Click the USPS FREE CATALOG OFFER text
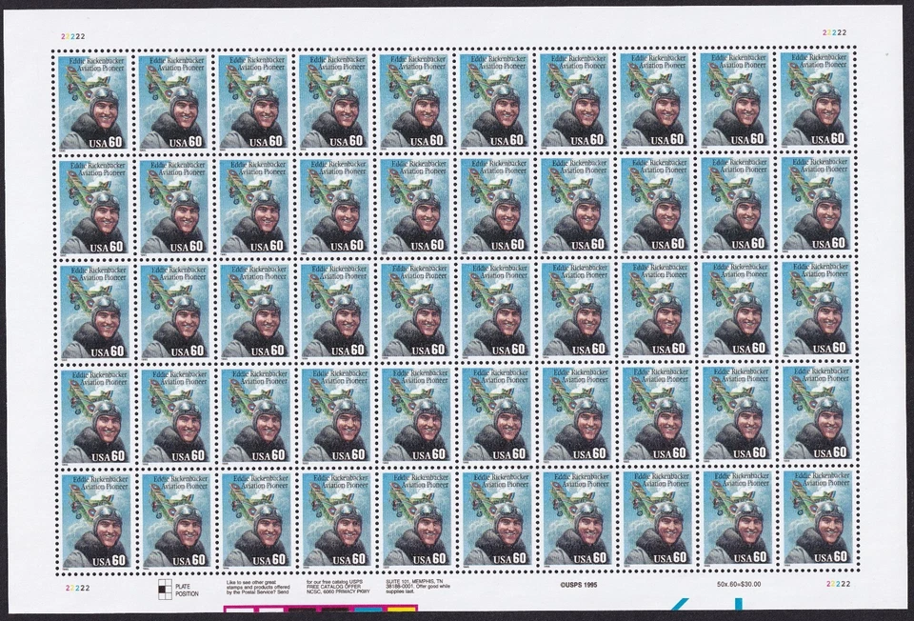The image size is (914, 621). click(338, 584)
